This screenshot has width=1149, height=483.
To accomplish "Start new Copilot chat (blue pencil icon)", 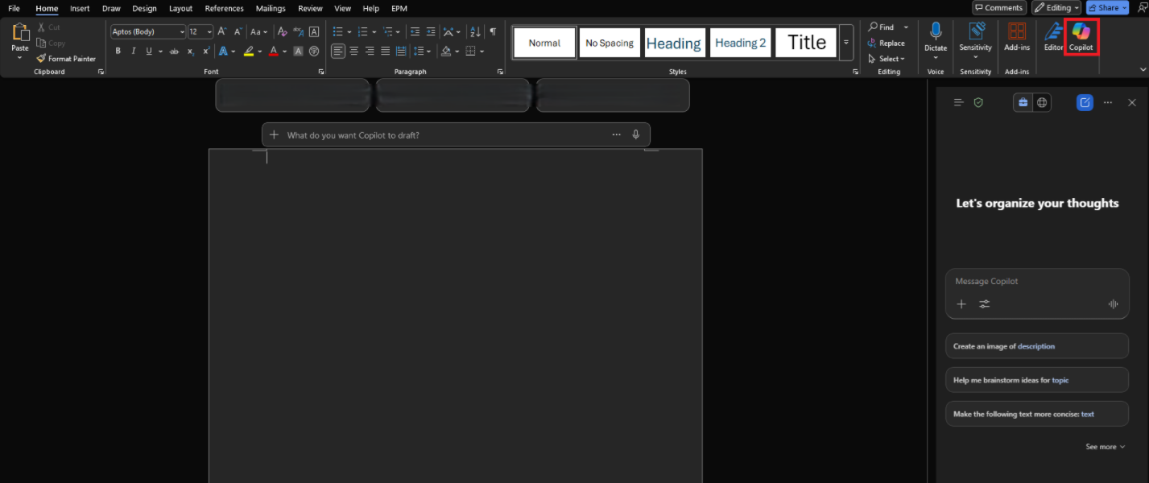I will (1085, 102).
